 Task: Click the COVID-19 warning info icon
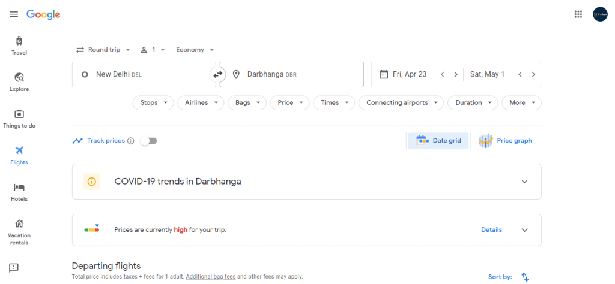click(92, 182)
